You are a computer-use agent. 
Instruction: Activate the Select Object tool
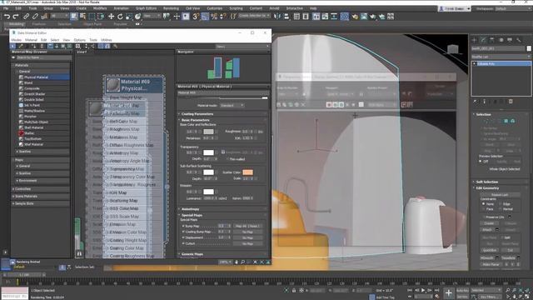74,17
